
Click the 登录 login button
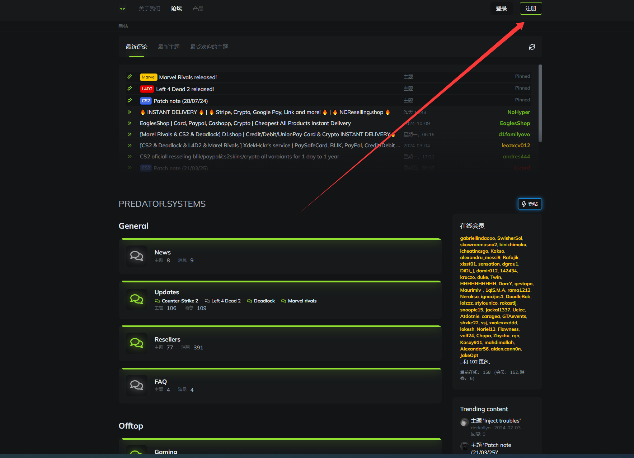coord(501,9)
